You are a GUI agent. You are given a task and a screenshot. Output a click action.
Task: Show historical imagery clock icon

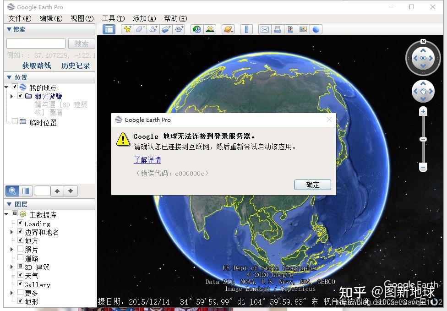tap(197, 29)
